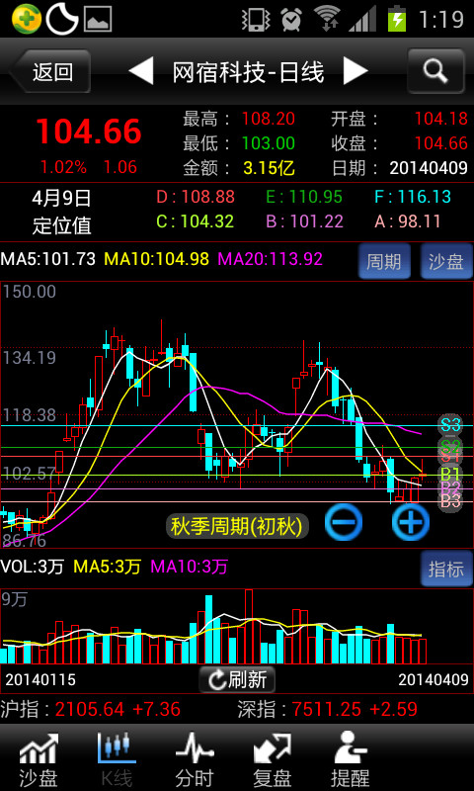Tap the E:110.95 level value
The image size is (474, 791).
tap(304, 197)
